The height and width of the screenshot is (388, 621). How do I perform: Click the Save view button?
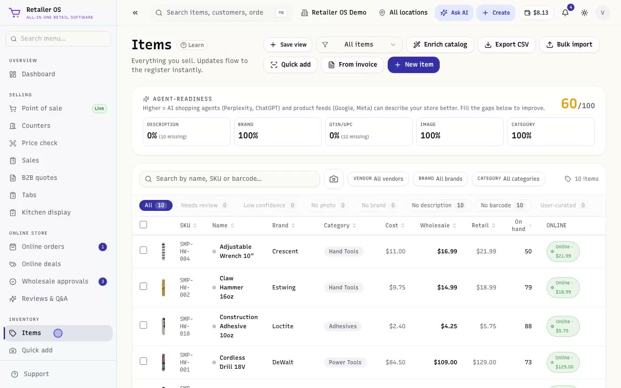point(288,45)
